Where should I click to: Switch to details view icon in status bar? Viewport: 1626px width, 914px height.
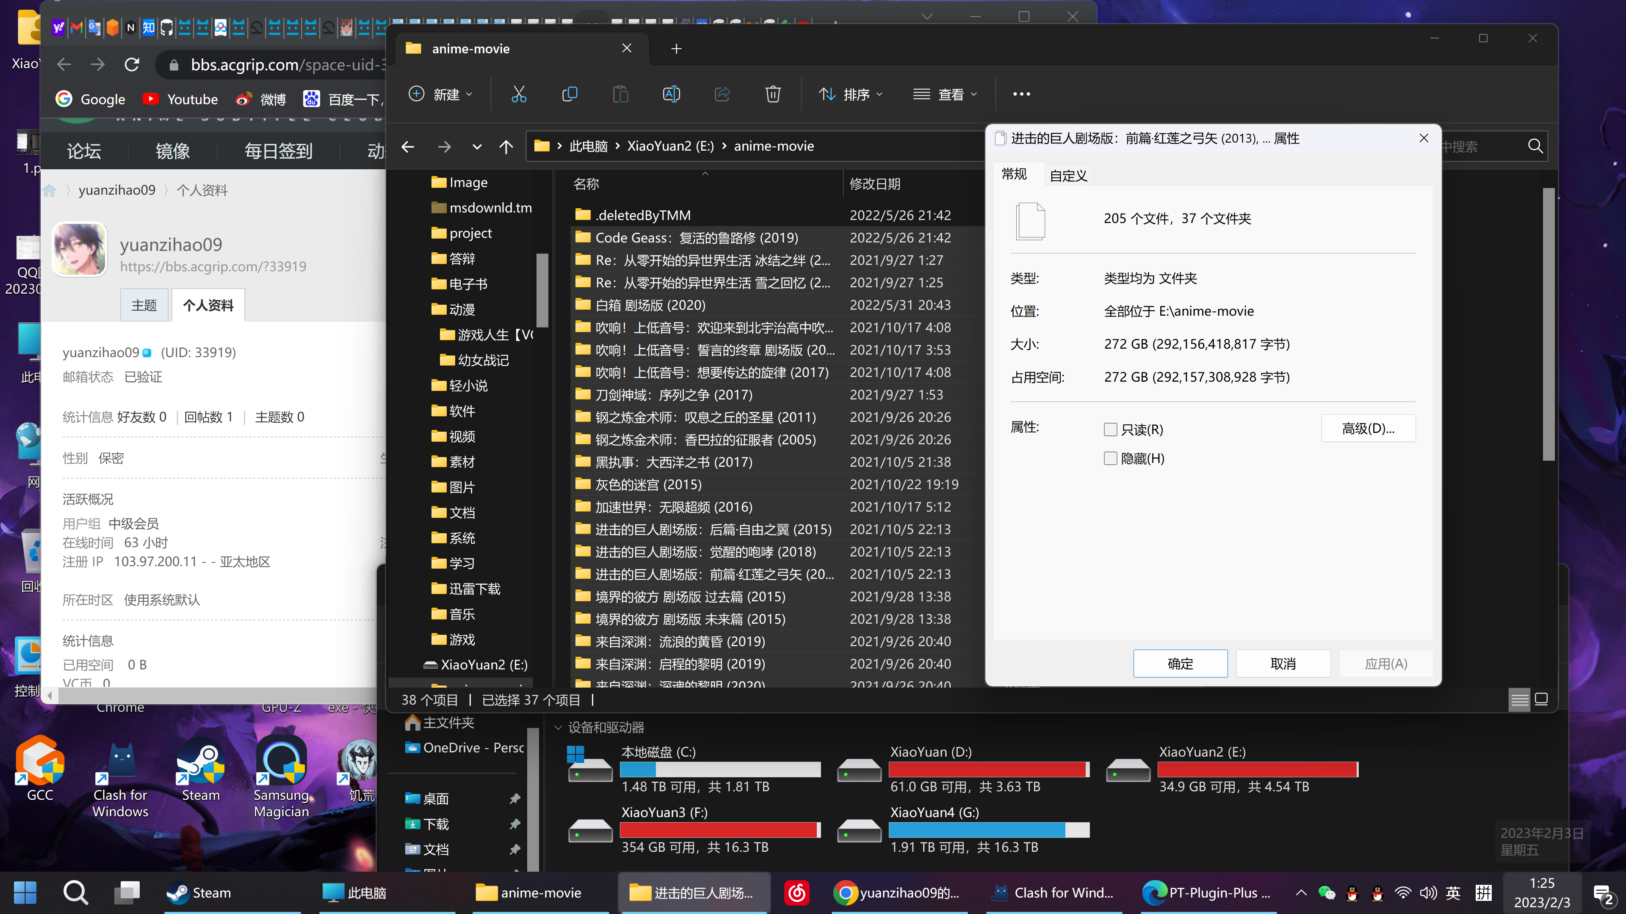coord(1519,699)
